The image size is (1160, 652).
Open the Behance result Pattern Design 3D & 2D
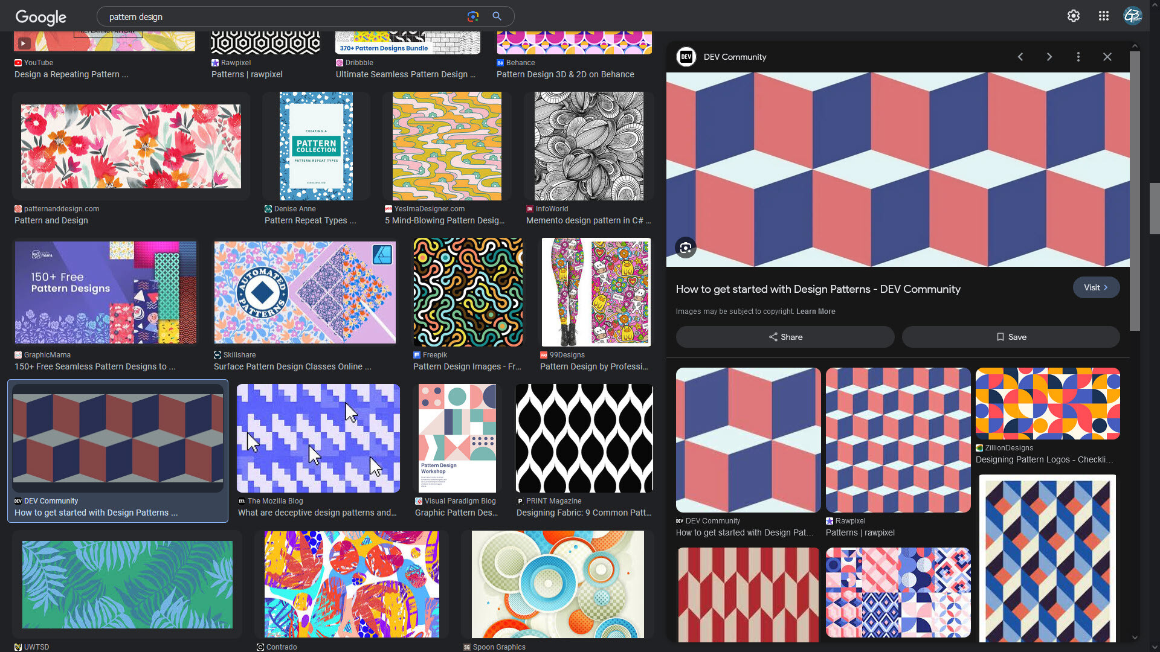[x=565, y=74]
